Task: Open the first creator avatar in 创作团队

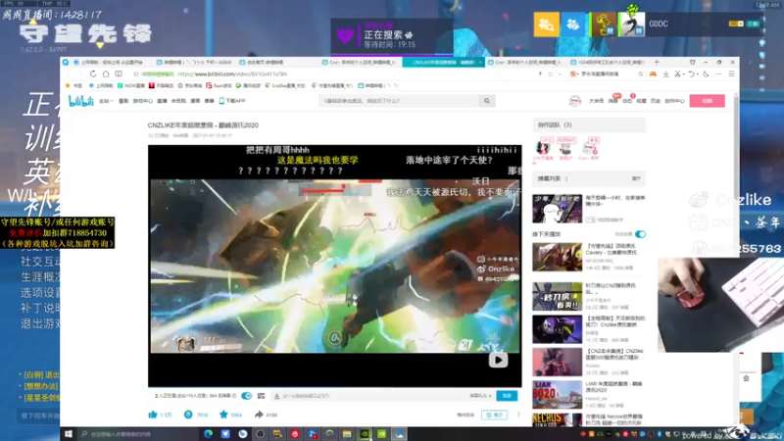Action: [543, 148]
